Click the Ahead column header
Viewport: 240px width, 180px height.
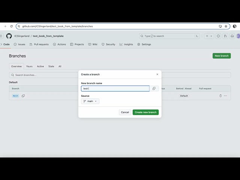tap(188, 88)
